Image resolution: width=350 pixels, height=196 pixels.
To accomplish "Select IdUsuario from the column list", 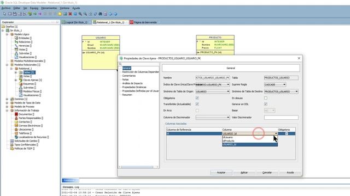I will (x=250, y=137).
